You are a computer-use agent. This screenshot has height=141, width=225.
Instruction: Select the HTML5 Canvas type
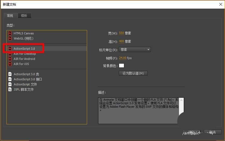[47, 33]
